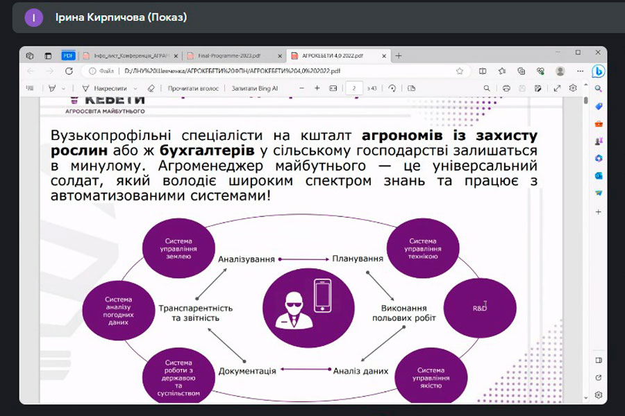625x416 pixels.
Task: Open Edge workspaces icon in tab bar
Action: (x=30, y=55)
